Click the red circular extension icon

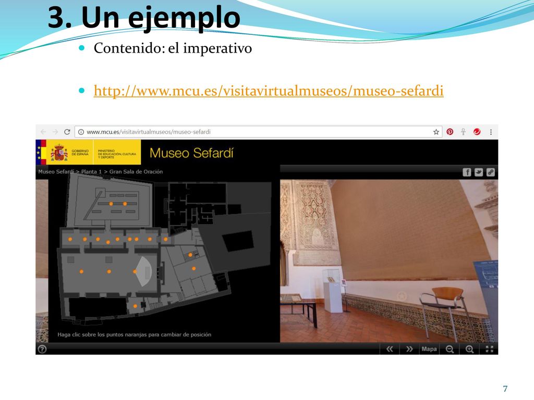(x=477, y=132)
